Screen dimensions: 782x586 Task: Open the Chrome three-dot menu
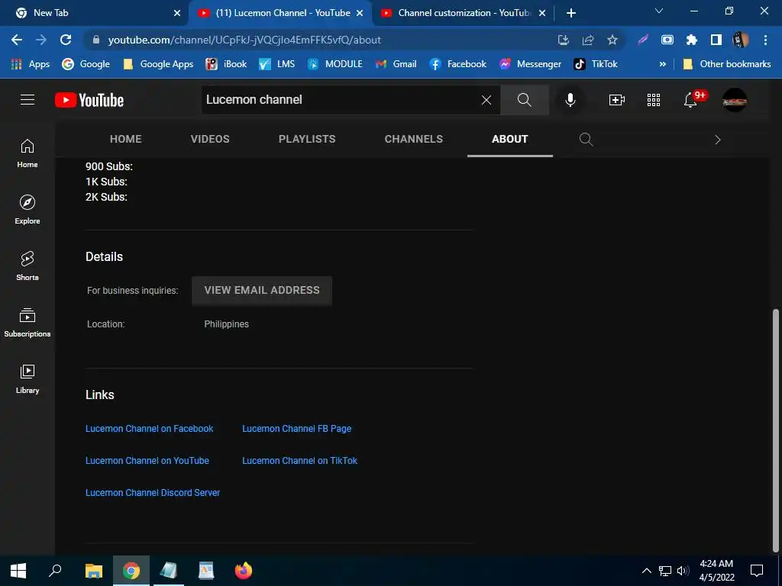(765, 40)
